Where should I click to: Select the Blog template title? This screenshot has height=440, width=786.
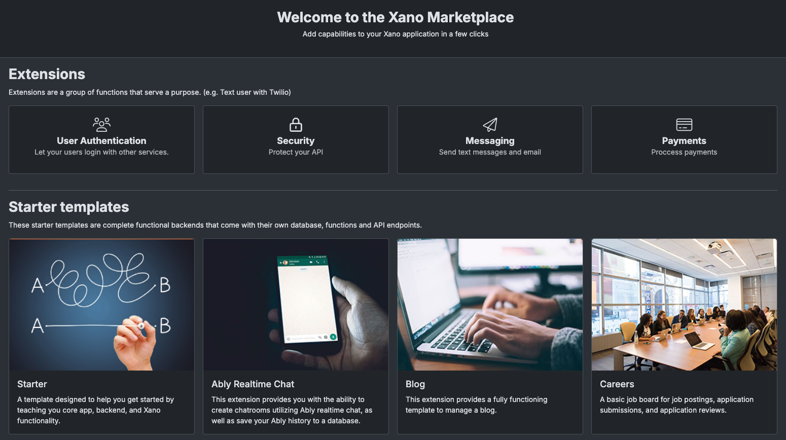coord(415,384)
